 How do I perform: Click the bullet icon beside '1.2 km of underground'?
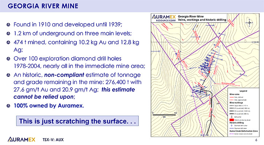coord(8,33)
